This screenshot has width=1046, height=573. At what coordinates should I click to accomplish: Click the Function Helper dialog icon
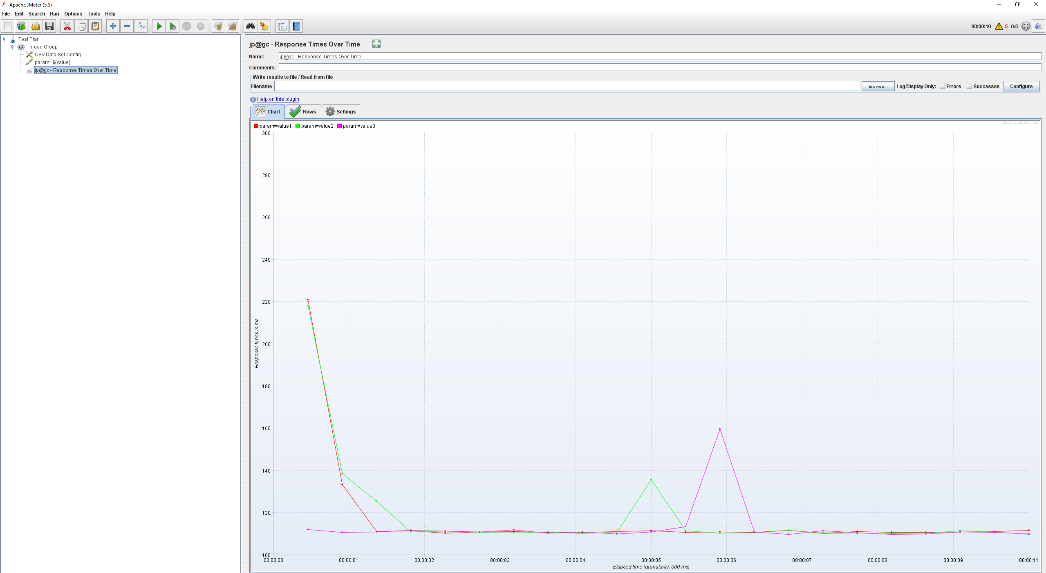coord(282,27)
